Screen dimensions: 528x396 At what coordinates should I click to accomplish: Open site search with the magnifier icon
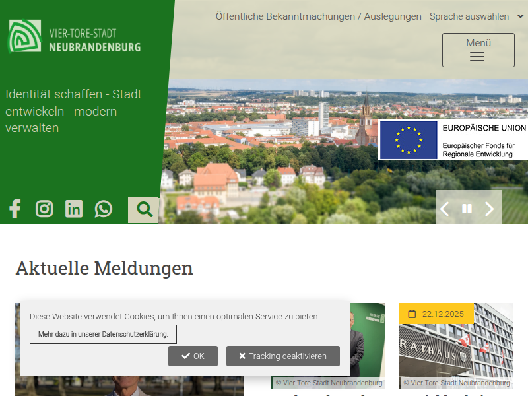coord(143,209)
